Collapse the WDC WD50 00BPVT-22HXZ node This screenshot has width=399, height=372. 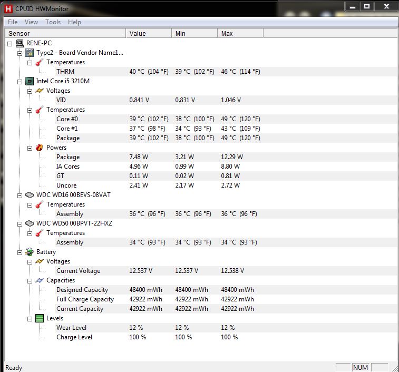[x=20, y=224]
